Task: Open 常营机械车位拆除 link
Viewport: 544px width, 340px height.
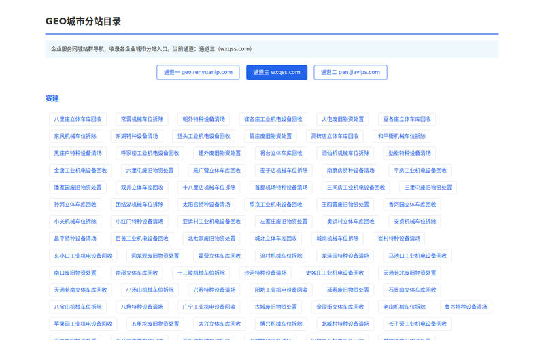Action: point(142,119)
